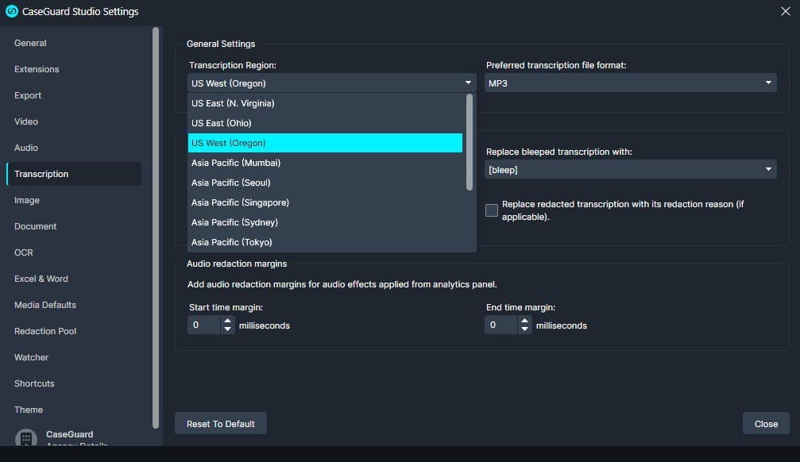Enable replacing redacted transcription with redaction reason

click(x=491, y=210)
